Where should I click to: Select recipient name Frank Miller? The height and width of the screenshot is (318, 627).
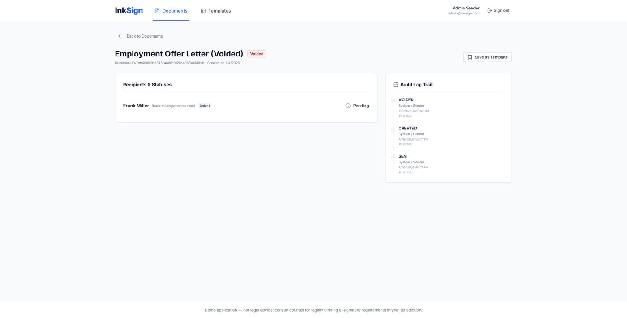(136, 106)
